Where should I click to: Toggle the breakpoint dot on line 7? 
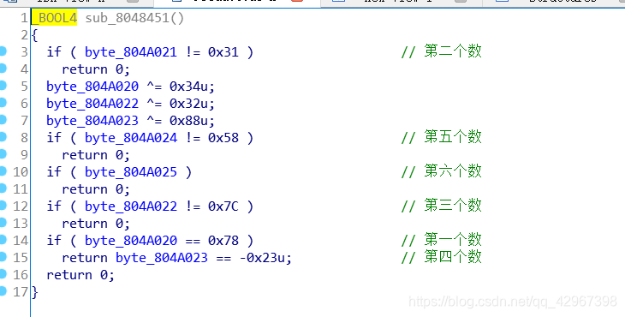pyautogui.click(x=3, y=120)
